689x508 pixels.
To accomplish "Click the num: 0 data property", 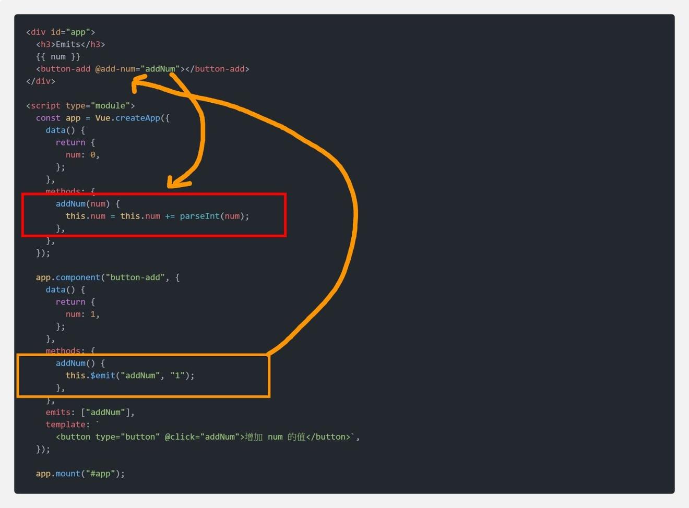I will click(x=82, y=155).
